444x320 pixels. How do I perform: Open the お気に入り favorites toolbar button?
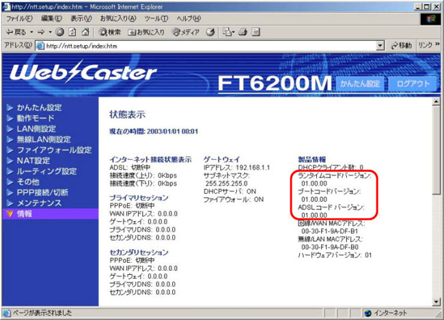pos(146,31)
